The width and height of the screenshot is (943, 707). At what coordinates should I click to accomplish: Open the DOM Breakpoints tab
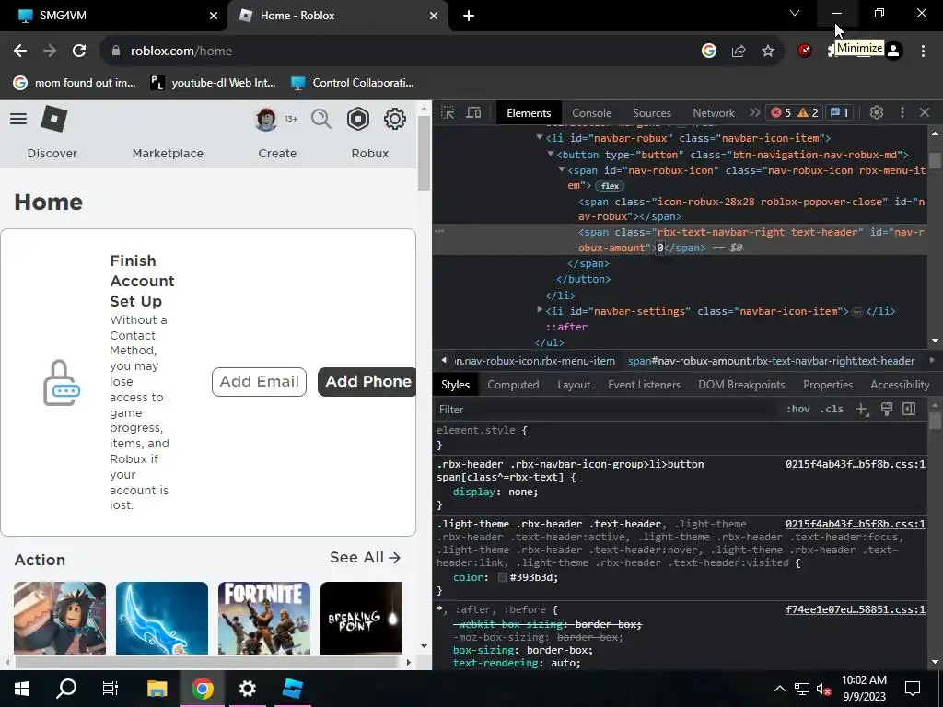pos(741,385)
